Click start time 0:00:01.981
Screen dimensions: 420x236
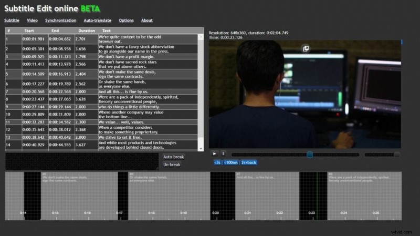pos(33,39)
